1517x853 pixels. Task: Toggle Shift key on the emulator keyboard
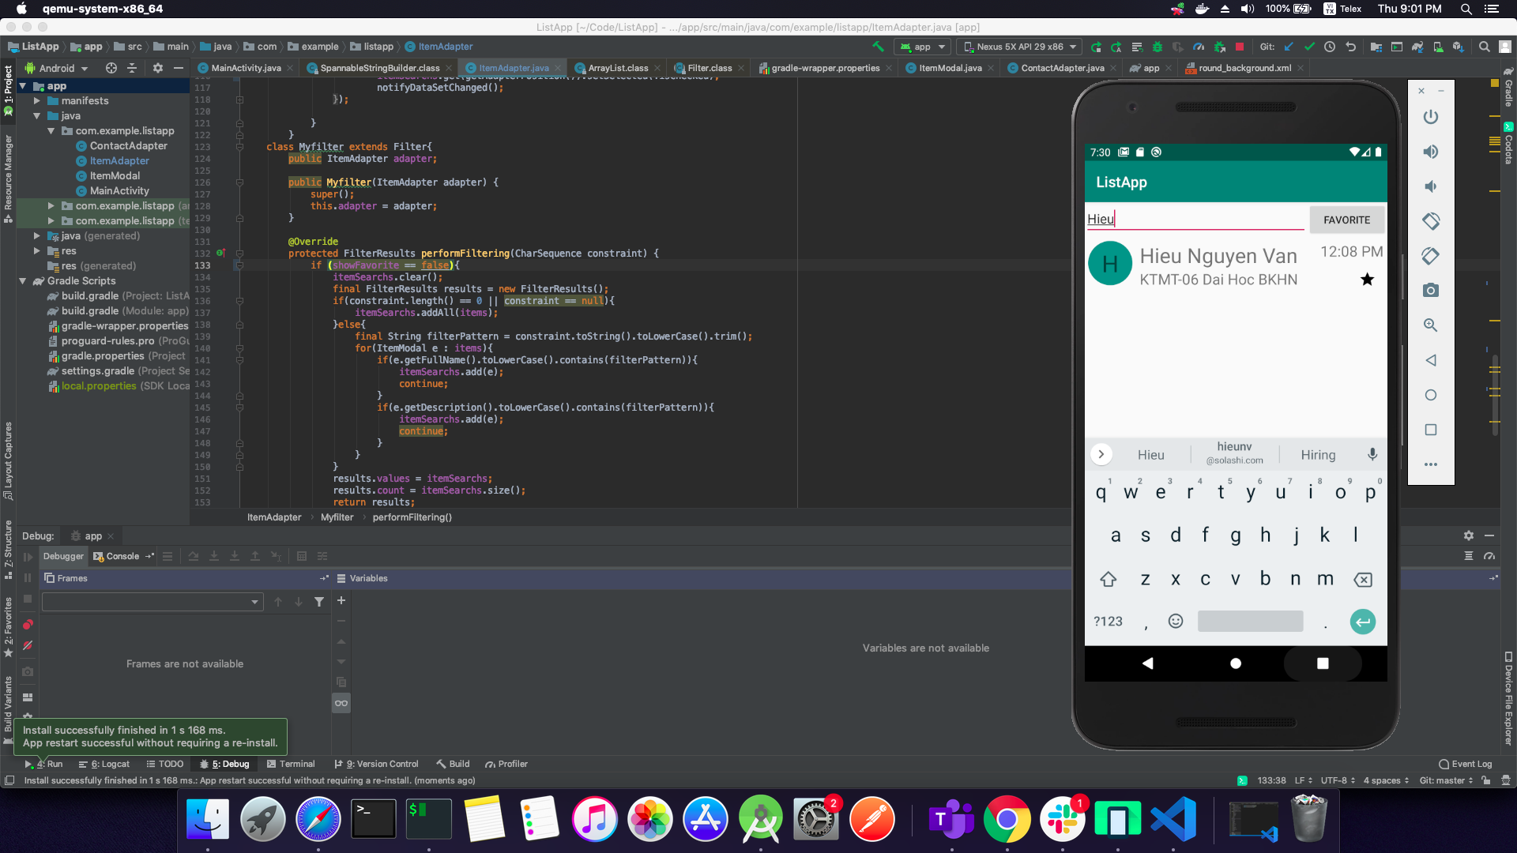coord(1109,579)
